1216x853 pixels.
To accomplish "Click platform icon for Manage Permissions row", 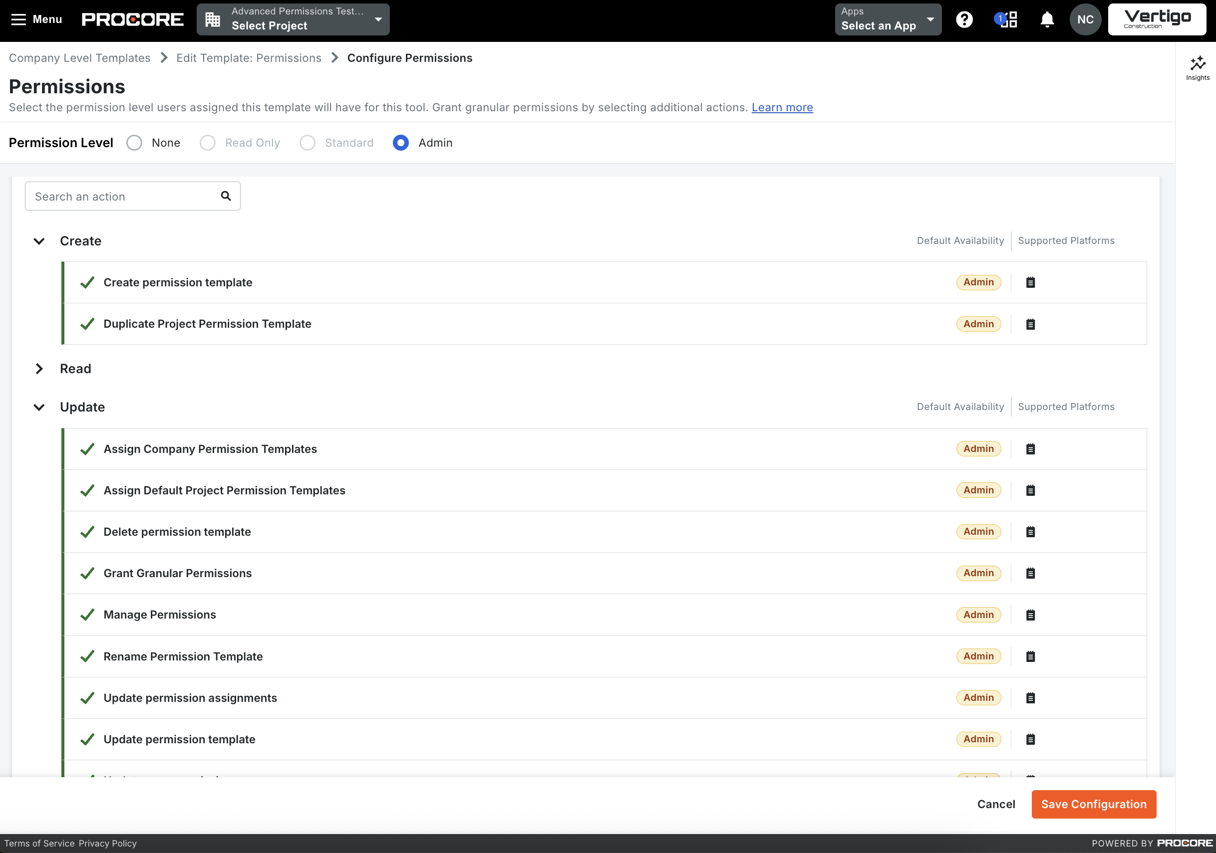I will point(1030,615).
